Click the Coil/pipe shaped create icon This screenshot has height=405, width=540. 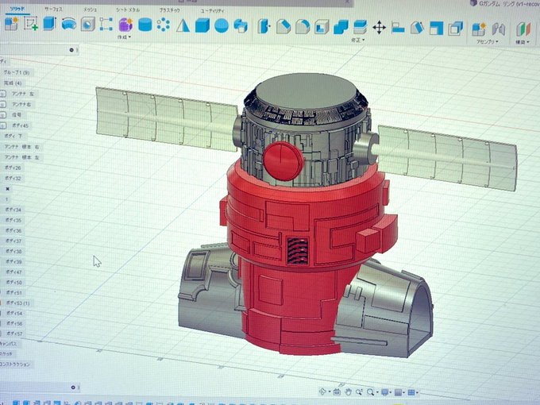(x=241, y=26)
